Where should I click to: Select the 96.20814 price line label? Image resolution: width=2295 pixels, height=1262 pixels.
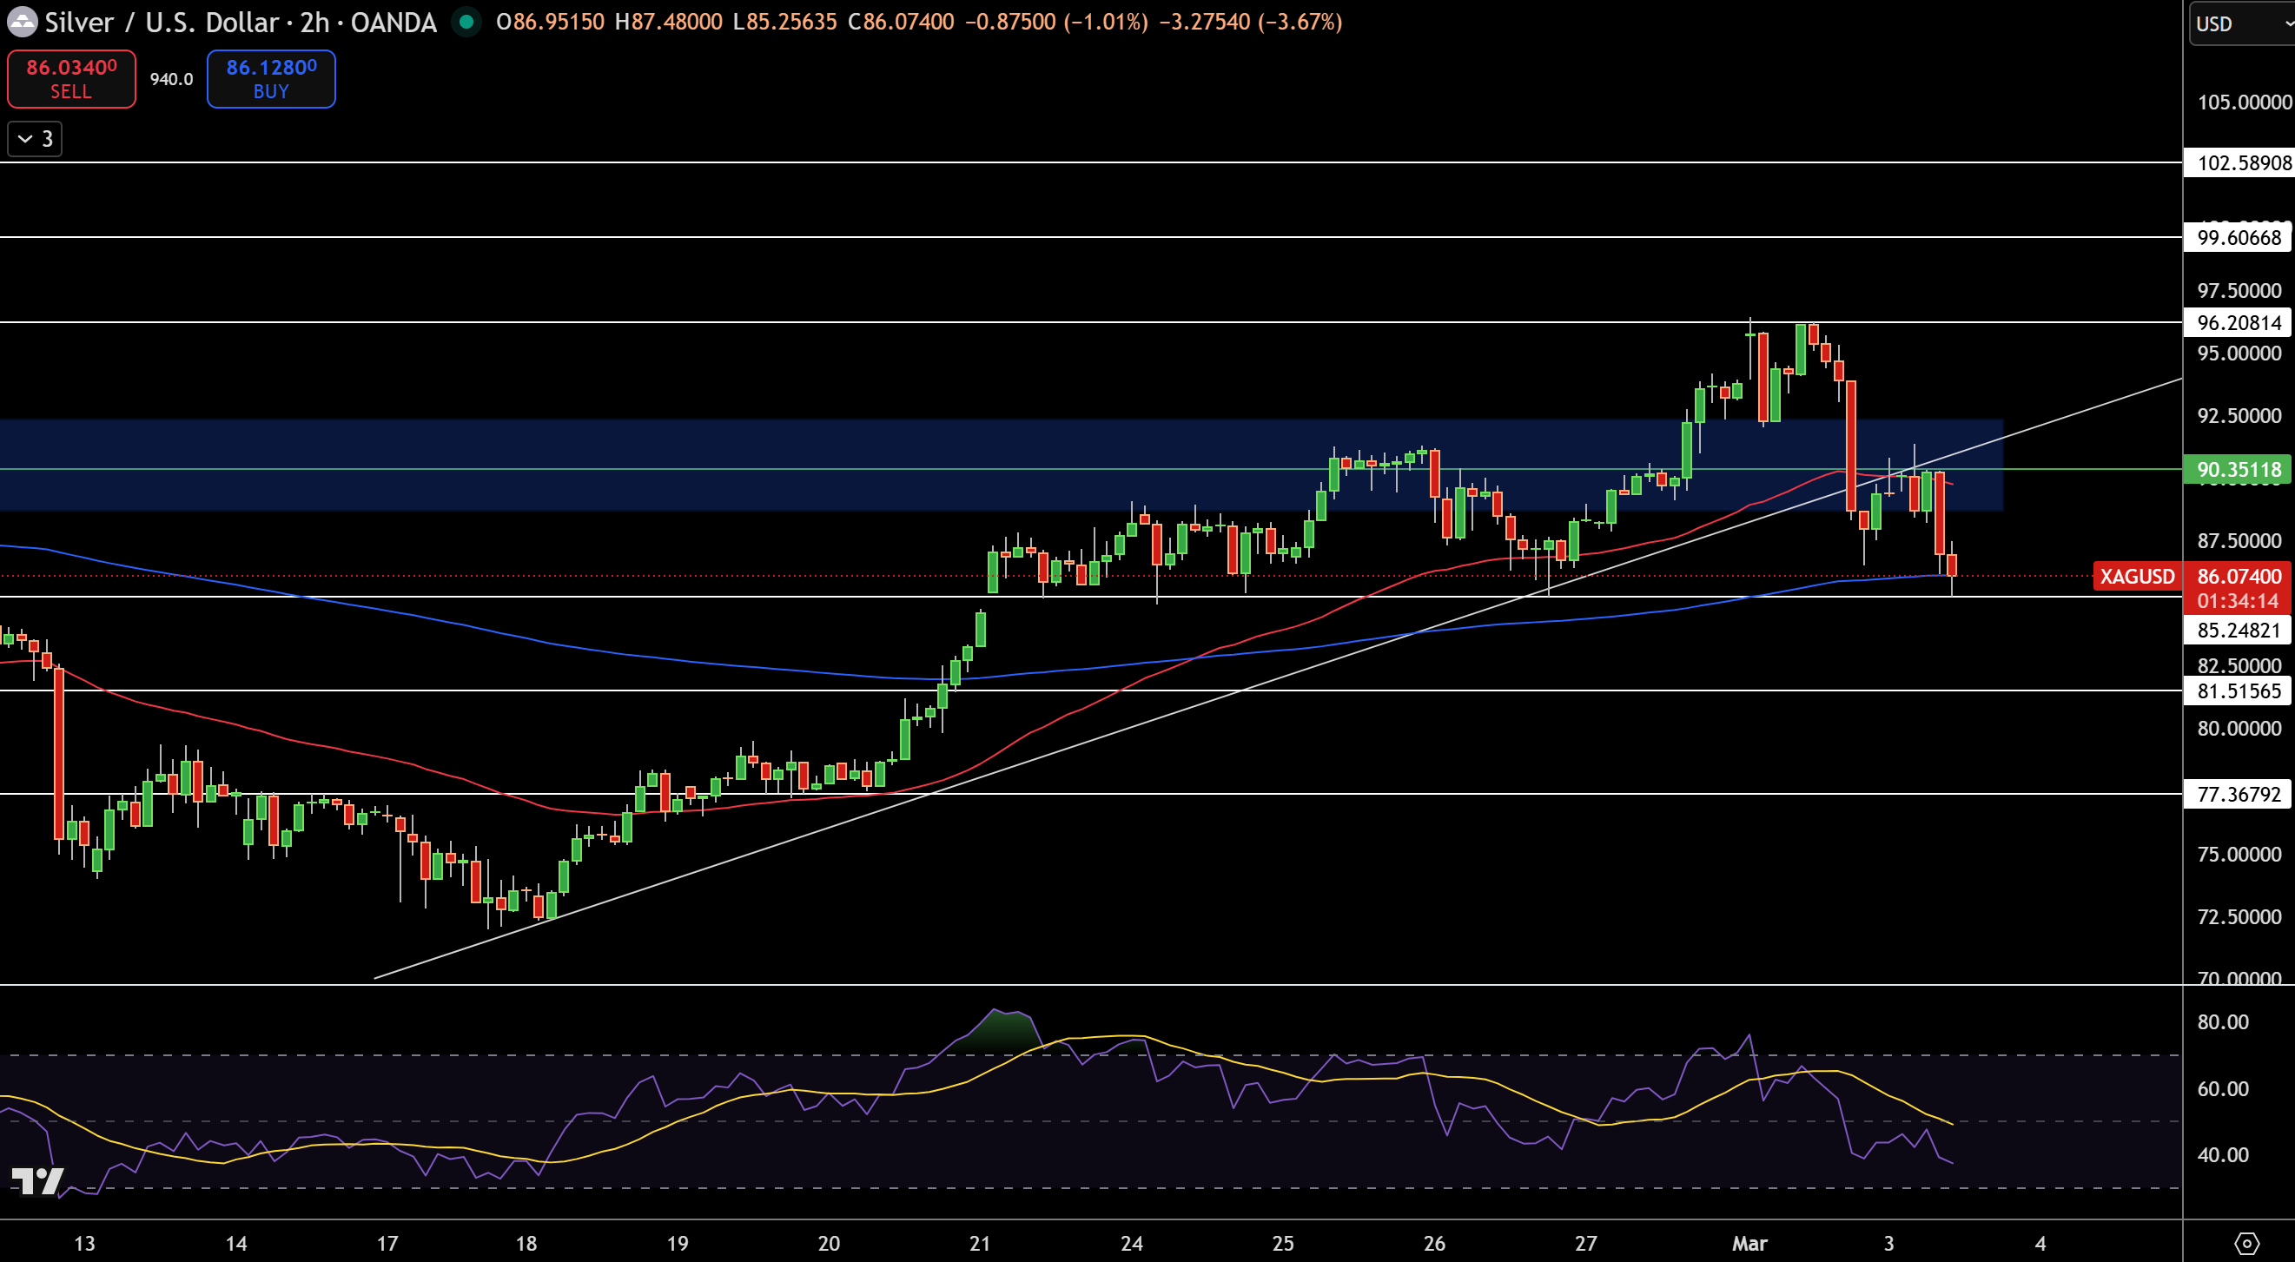pos(2238,322)
